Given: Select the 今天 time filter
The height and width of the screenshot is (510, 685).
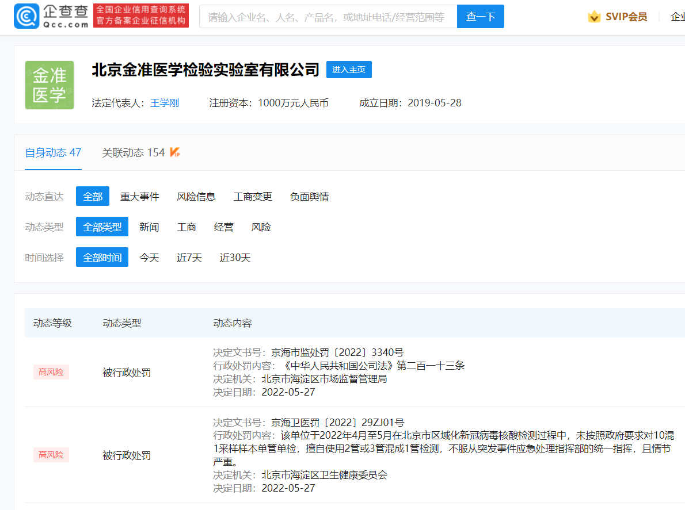Looking at the screenshot, I should [x=149, y=258].
